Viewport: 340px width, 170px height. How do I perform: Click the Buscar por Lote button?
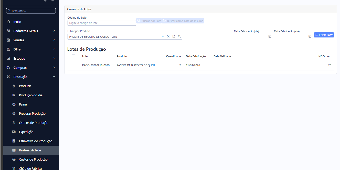point(149,21)
